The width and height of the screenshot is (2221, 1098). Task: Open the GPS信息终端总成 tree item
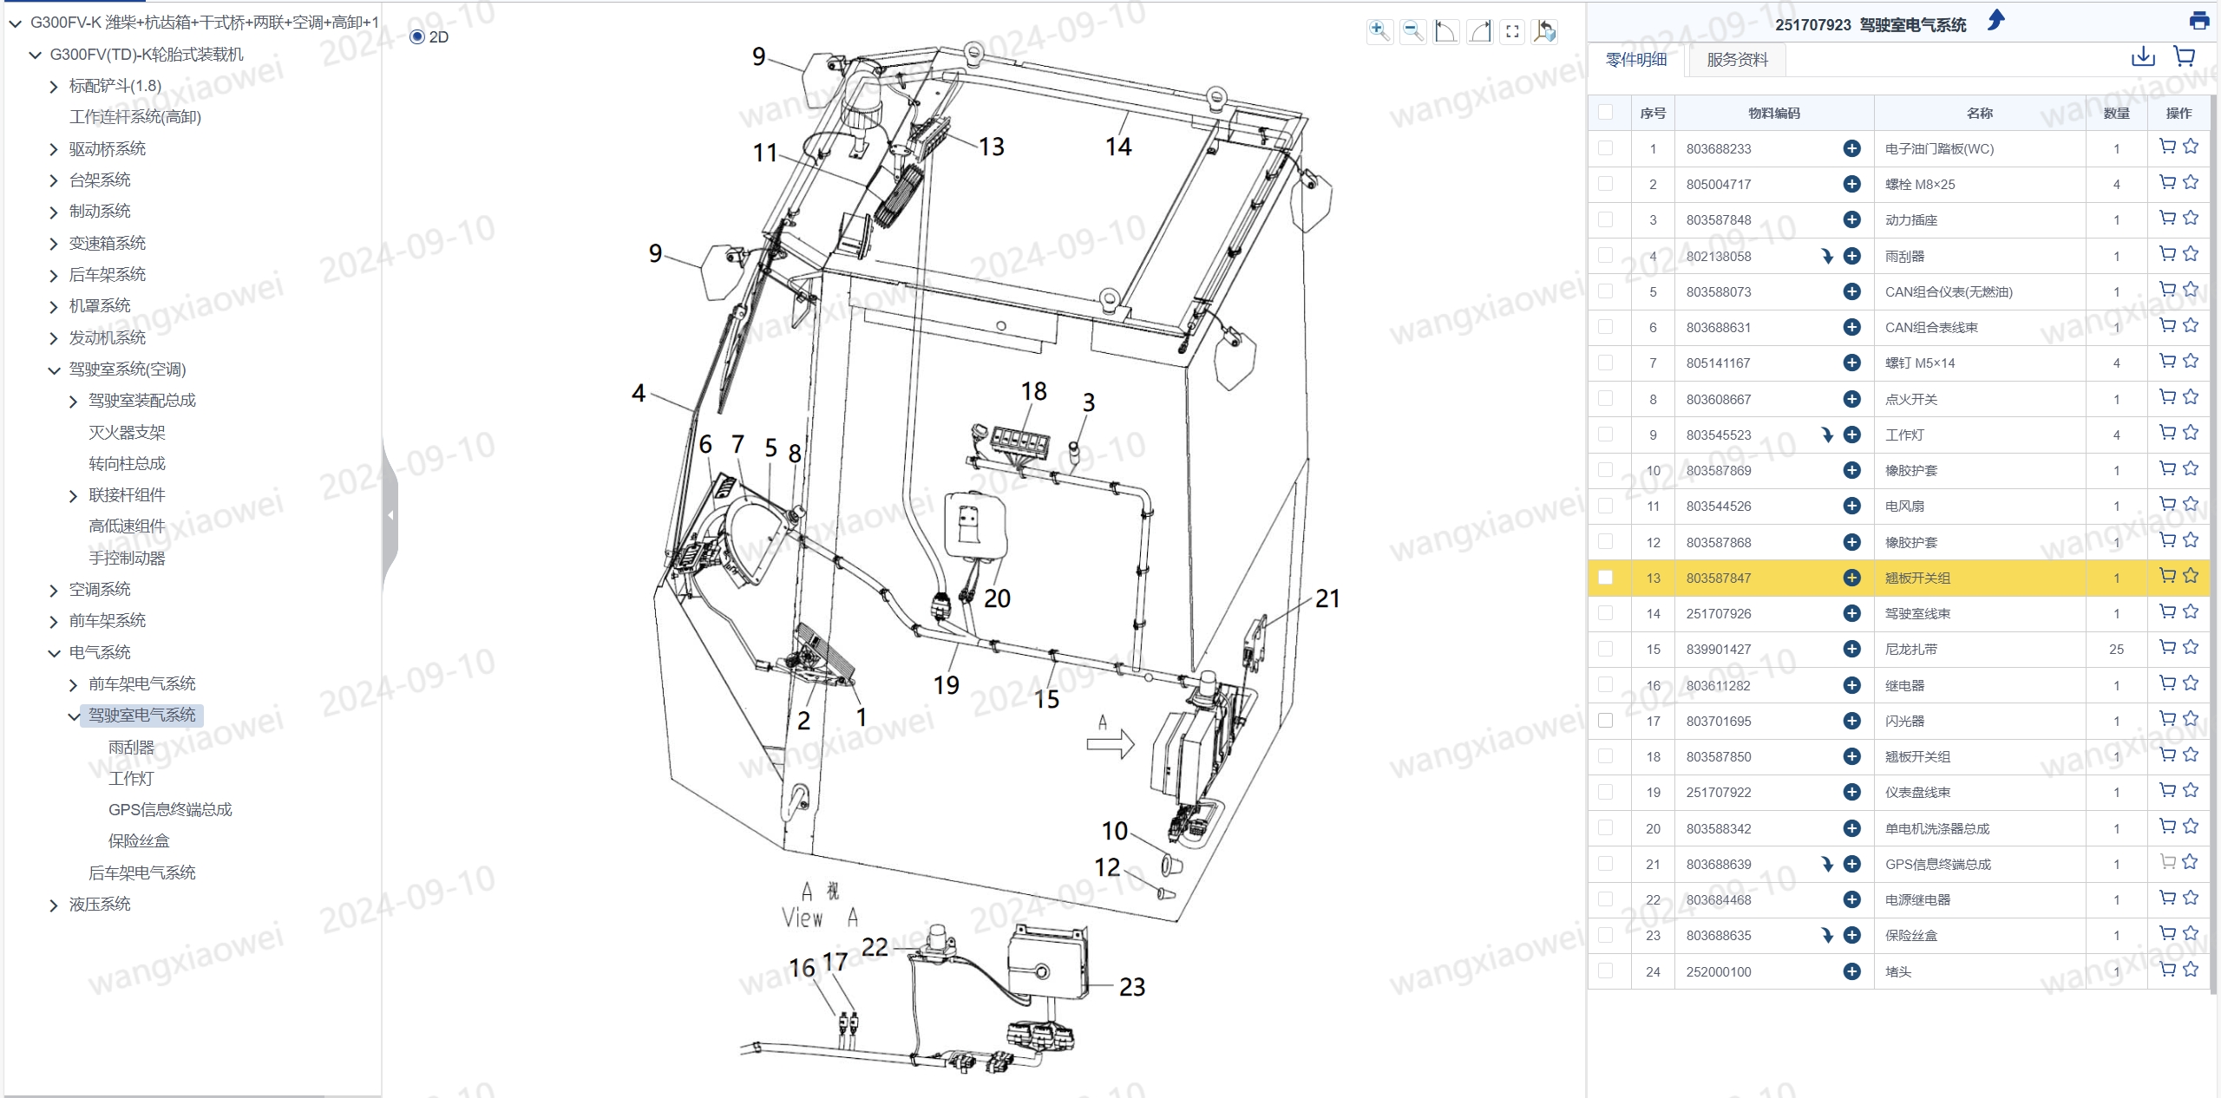click(x=170, y=809)
